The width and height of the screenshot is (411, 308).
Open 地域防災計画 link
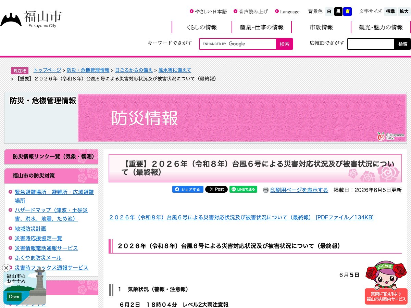click(x=30, y=228)
